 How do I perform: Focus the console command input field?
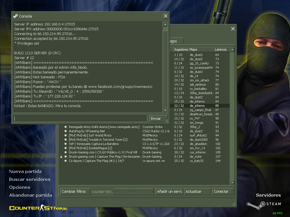pos(80,119)
